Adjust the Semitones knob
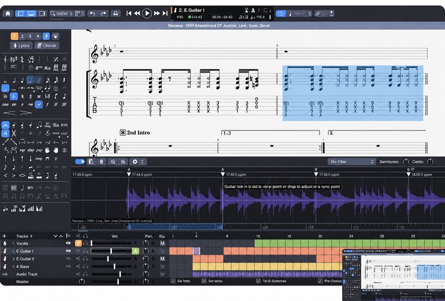The image size is (445, 301). tap(406, 162)
